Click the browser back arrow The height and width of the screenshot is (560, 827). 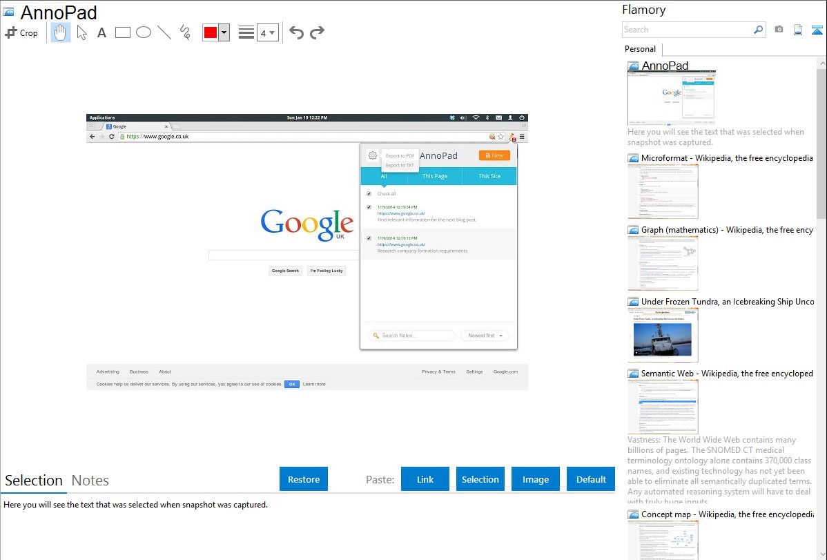click(93, 136)
